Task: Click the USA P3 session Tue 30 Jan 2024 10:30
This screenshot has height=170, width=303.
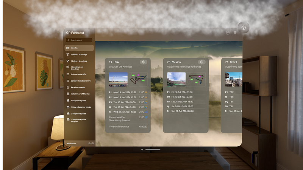Action: (x=128, y=102)
